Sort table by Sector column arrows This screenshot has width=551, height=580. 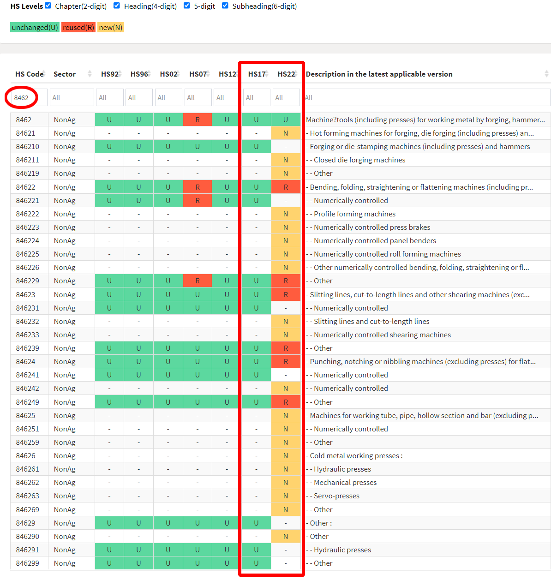tap(90, 74)
